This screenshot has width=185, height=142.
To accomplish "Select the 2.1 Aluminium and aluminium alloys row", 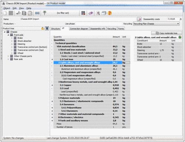I will coord(92,66).
